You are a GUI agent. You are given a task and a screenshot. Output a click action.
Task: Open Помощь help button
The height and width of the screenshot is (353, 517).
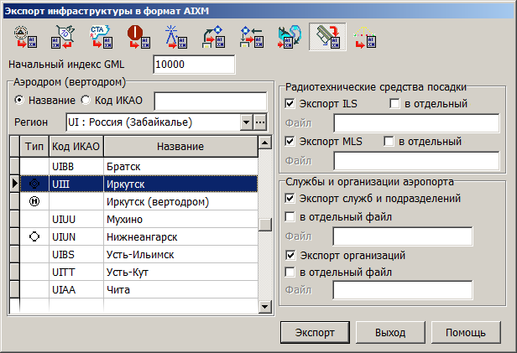click(466, 333)
